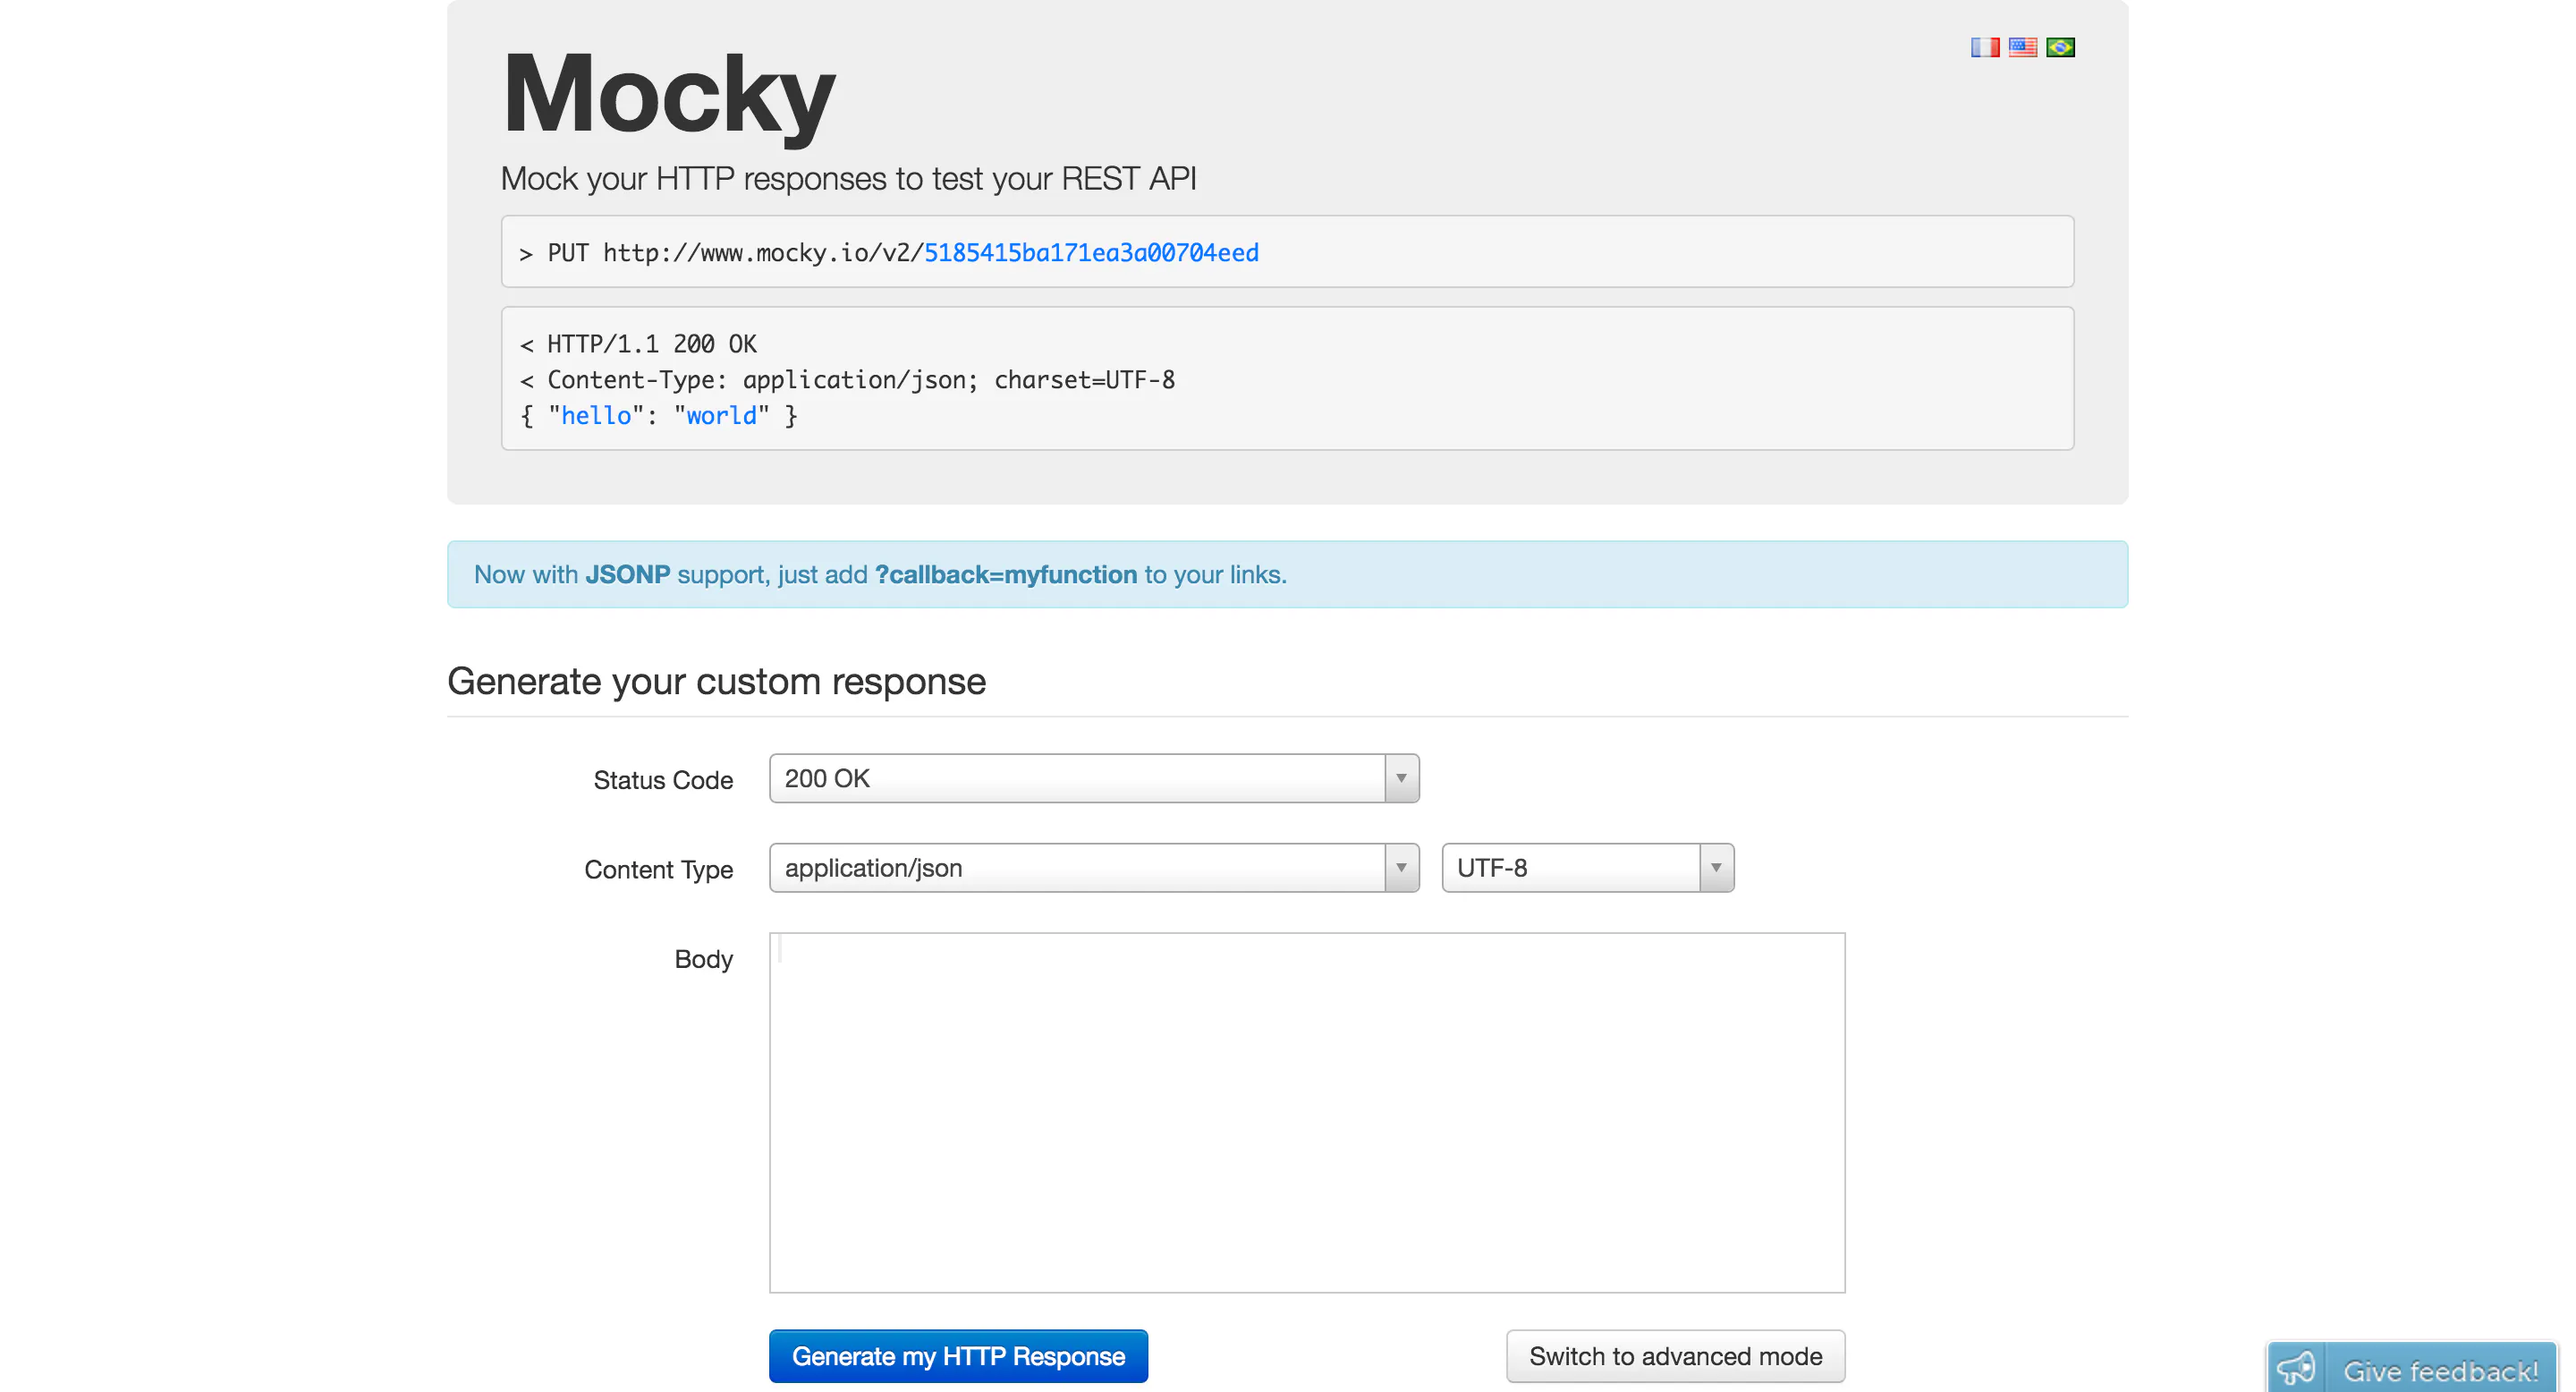Open the Status Code dropdown showing 200 OK
Screen dimensions: 2576x1392
[1094, 778]
